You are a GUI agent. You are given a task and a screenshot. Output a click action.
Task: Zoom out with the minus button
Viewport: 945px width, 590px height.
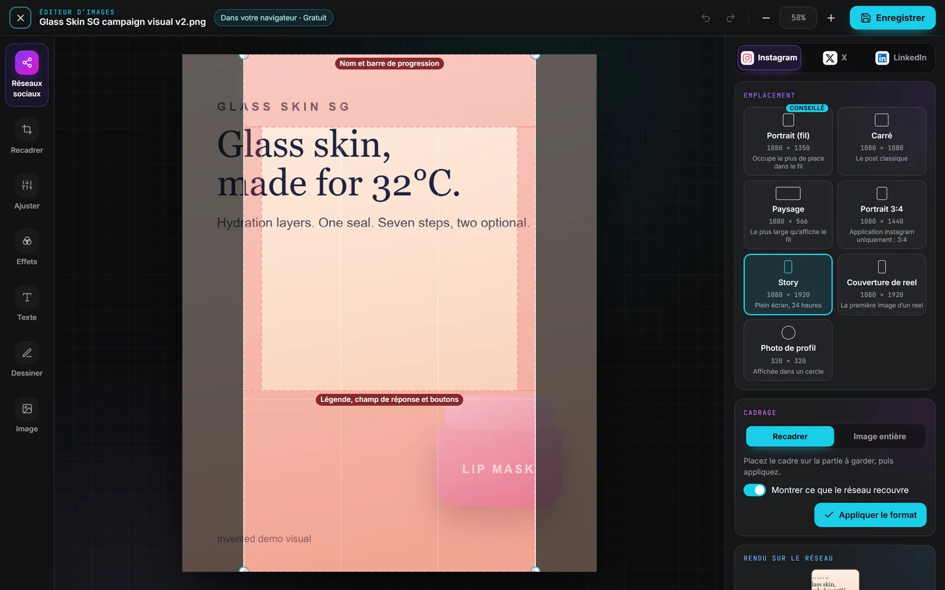pyautogui.click(x=766, y=18)
